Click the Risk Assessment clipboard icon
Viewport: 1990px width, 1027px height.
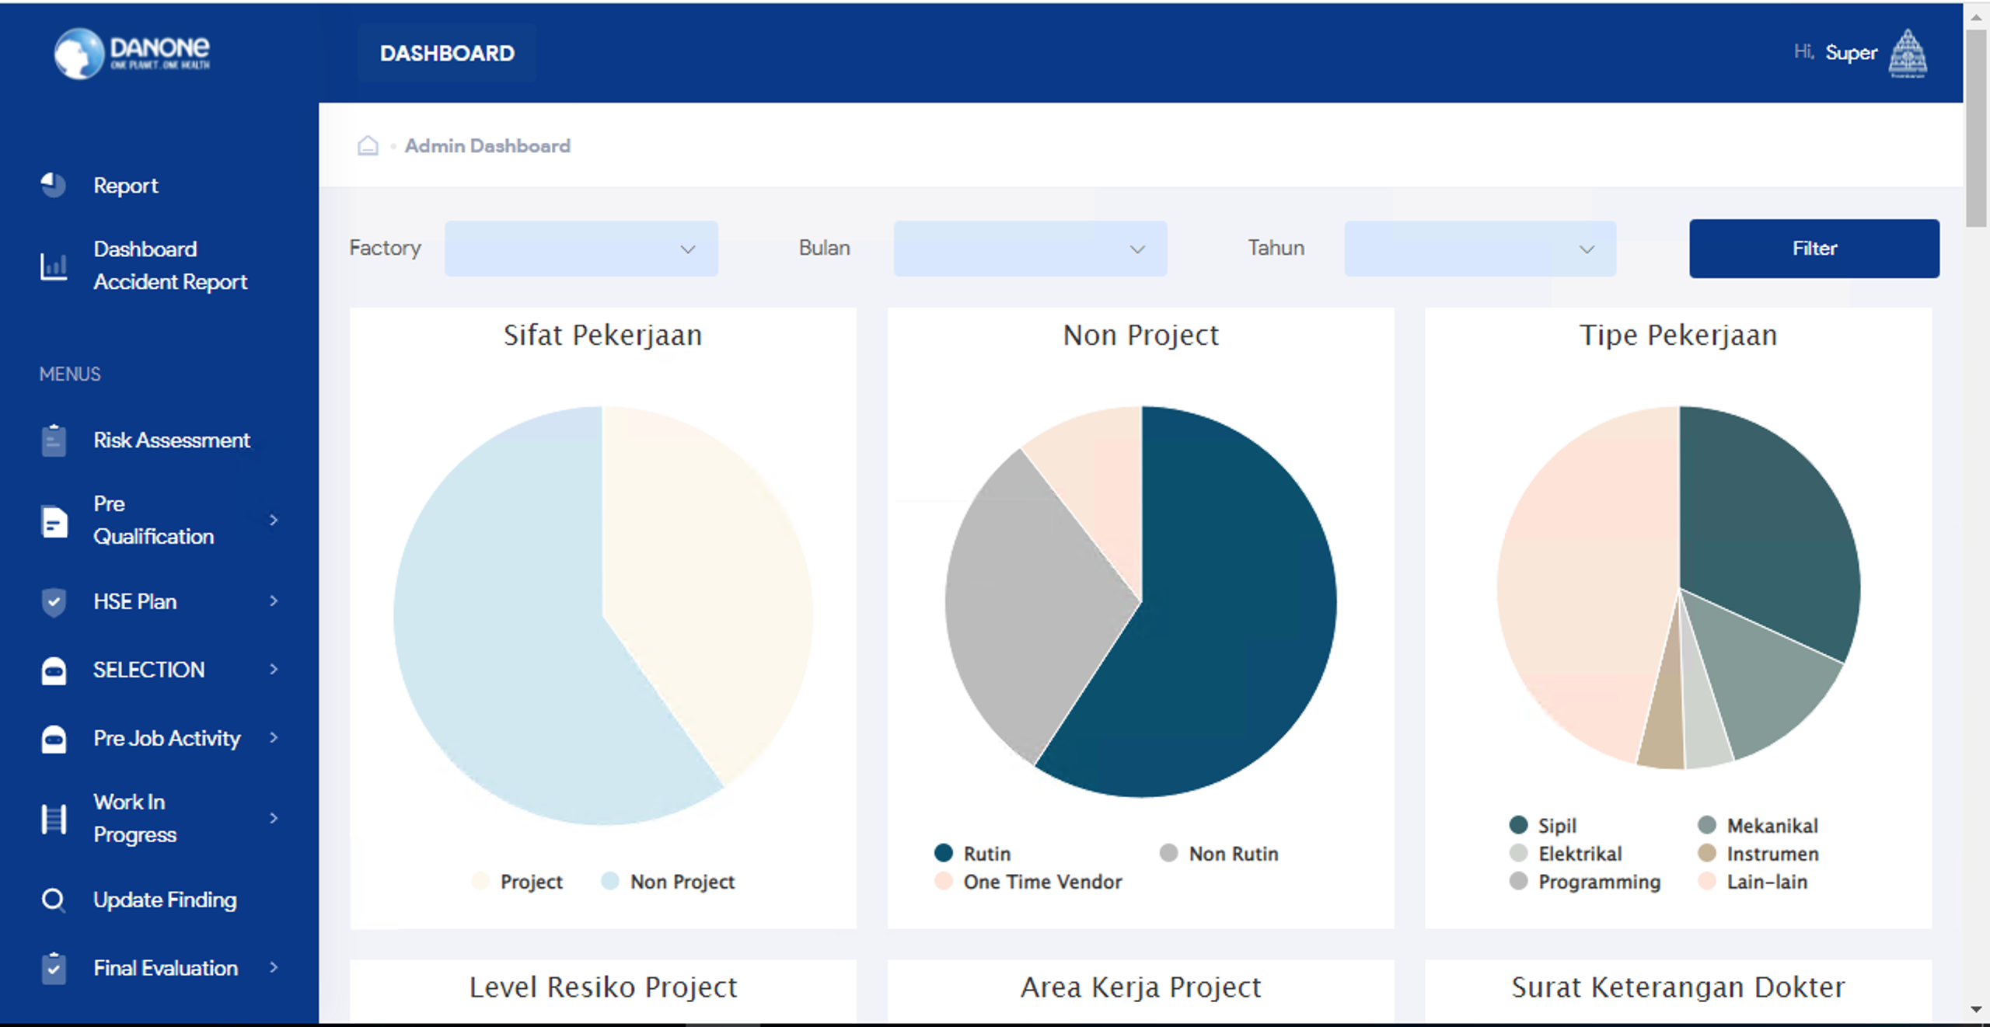pyautogui.click(x=53, y=440)
